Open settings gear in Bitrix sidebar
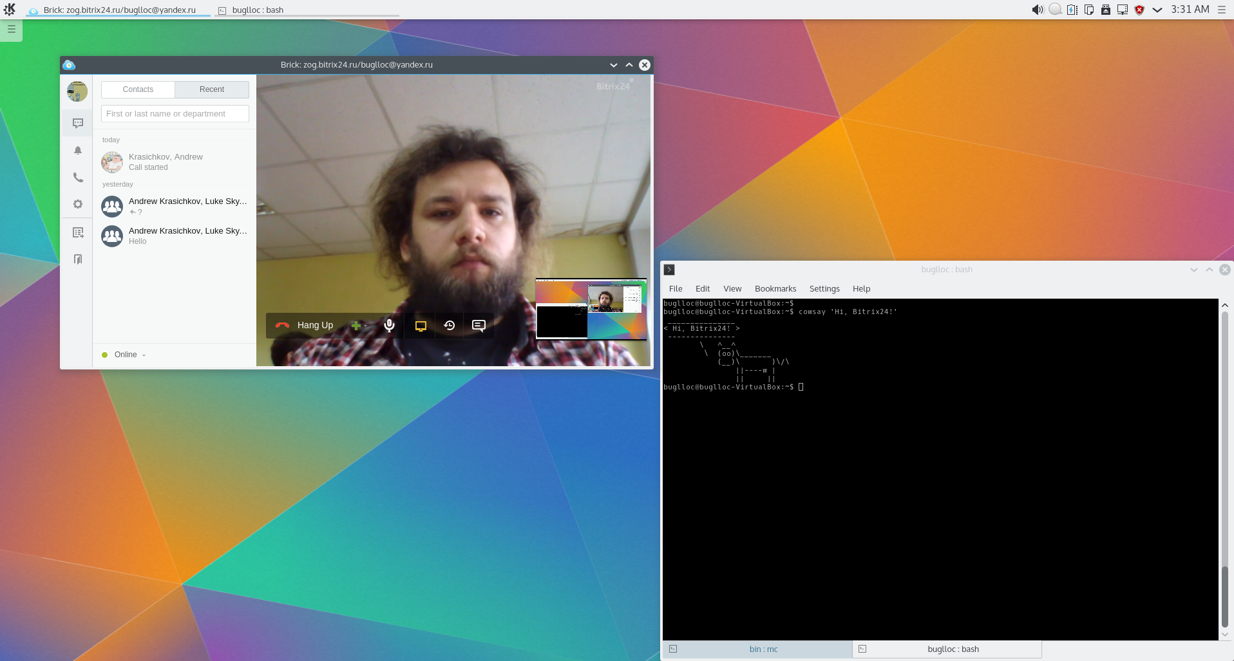Image resolution: width=1234 pixels, height=661 pixels. pos(78,204)
